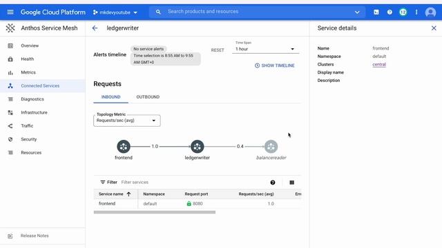Click the Overview sidebar icon

10,45
